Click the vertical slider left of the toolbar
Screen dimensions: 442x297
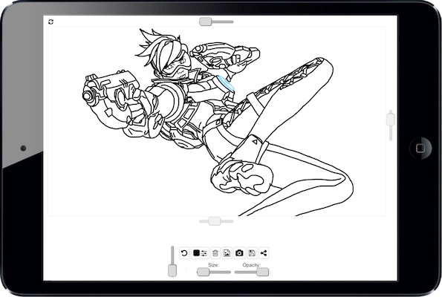(x=172, y=261)
